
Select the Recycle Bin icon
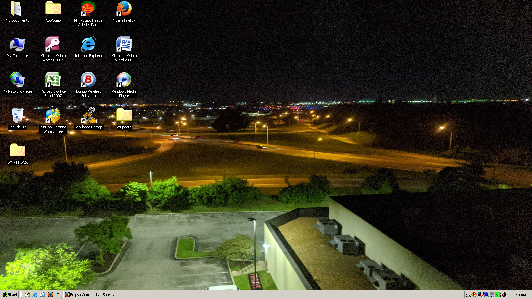pos(17,116)
